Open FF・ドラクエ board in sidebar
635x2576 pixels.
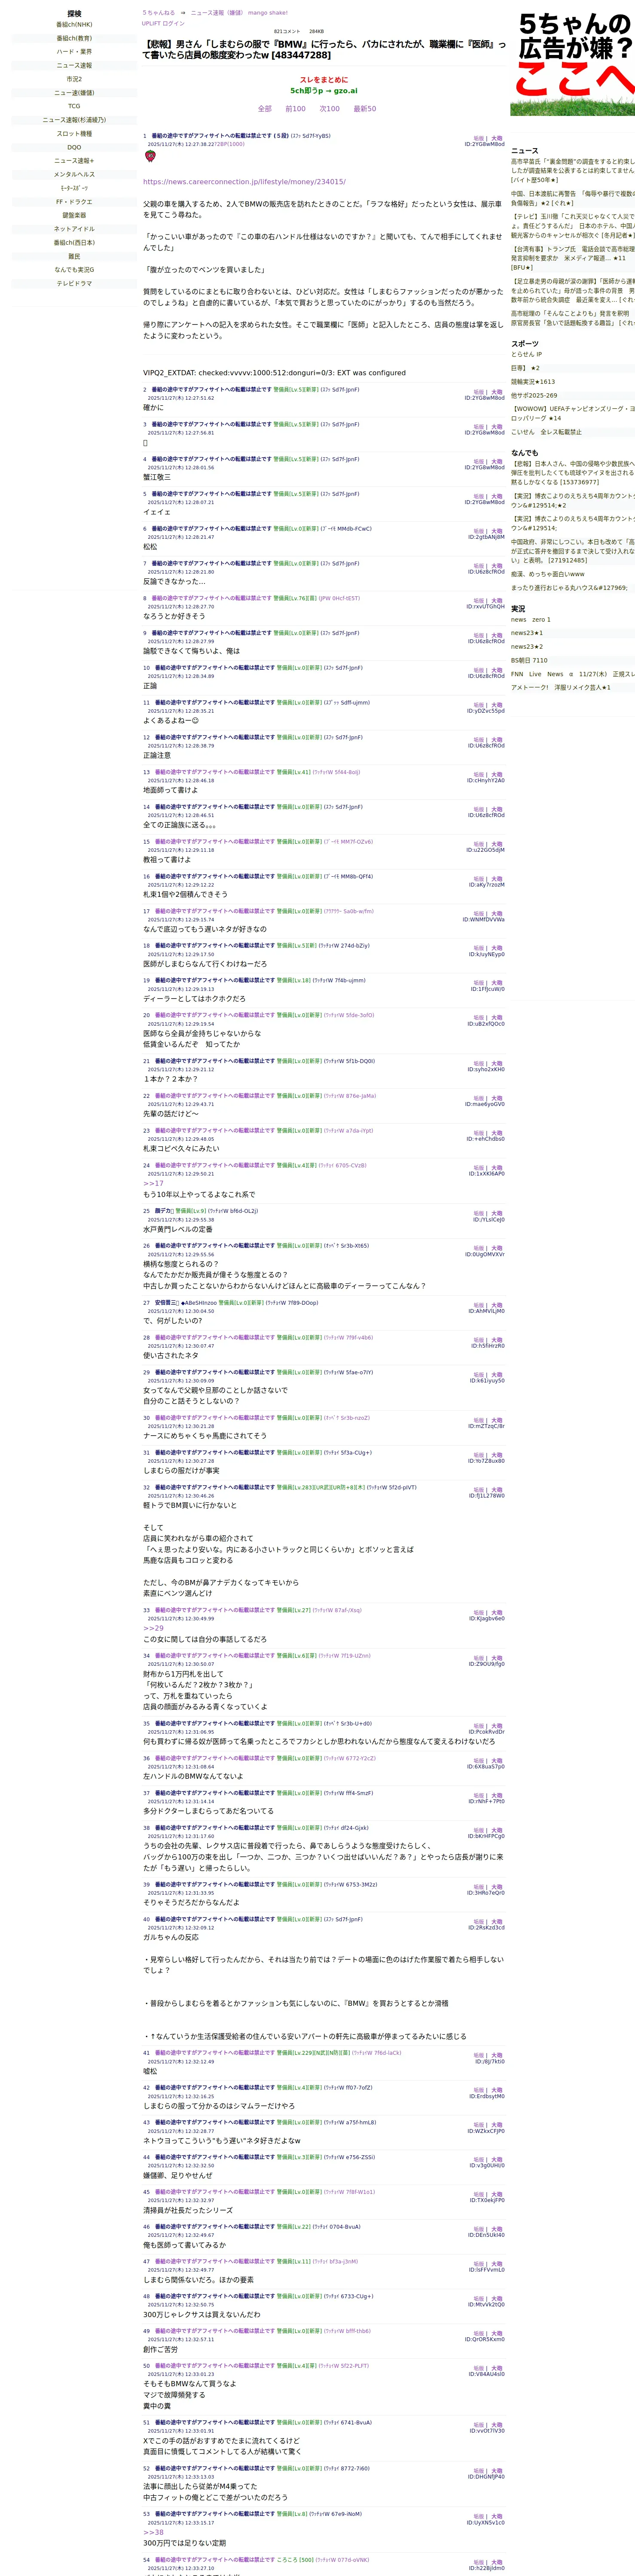(x=74, y=202)
